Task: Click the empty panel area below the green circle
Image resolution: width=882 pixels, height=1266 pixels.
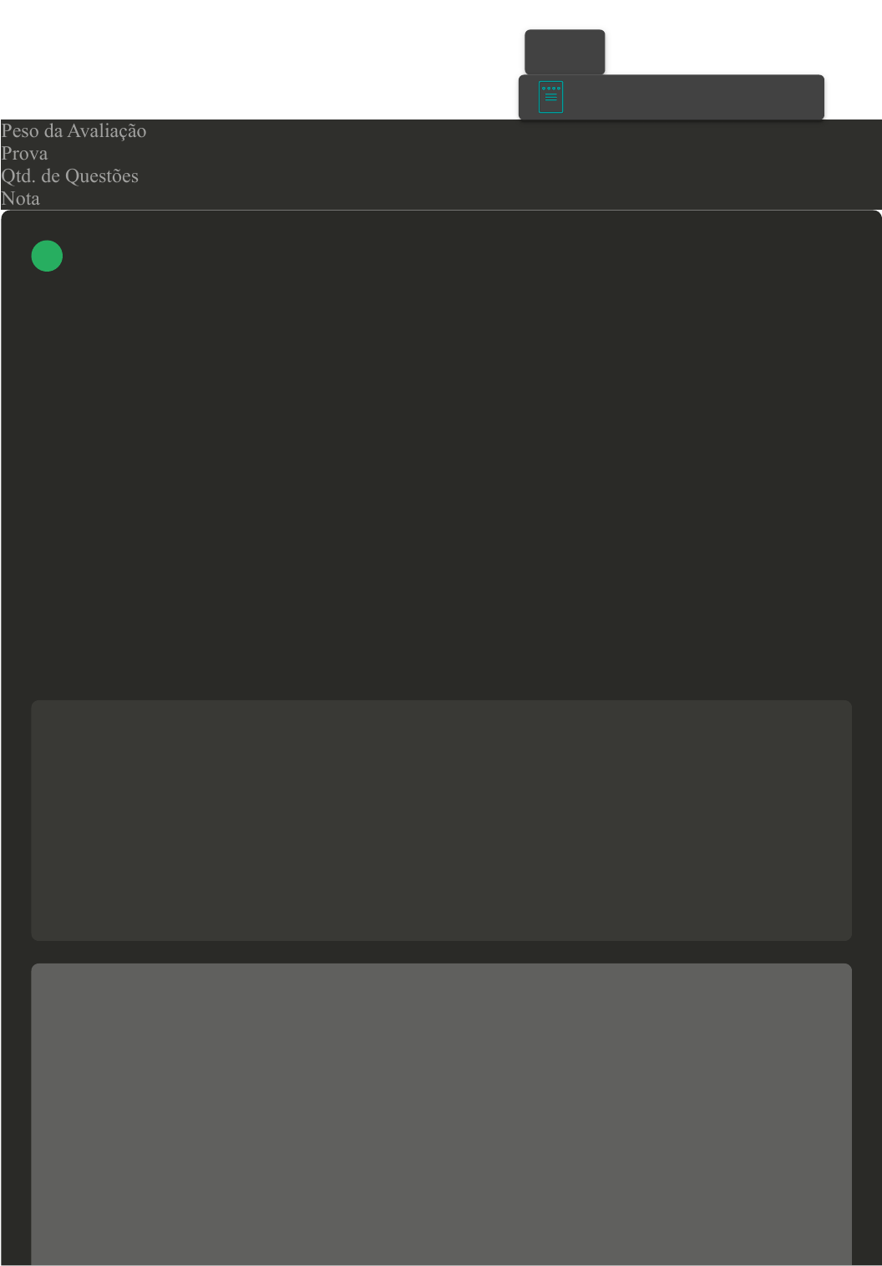Action: tap(441, 485)
